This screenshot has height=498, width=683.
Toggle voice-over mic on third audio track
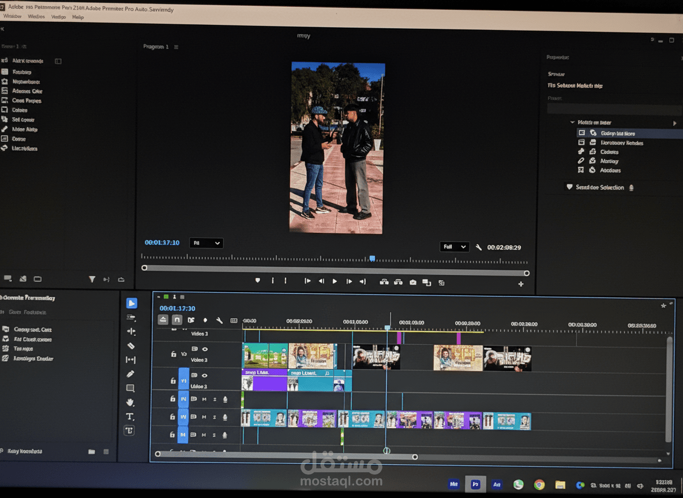[x=225, y=435]
